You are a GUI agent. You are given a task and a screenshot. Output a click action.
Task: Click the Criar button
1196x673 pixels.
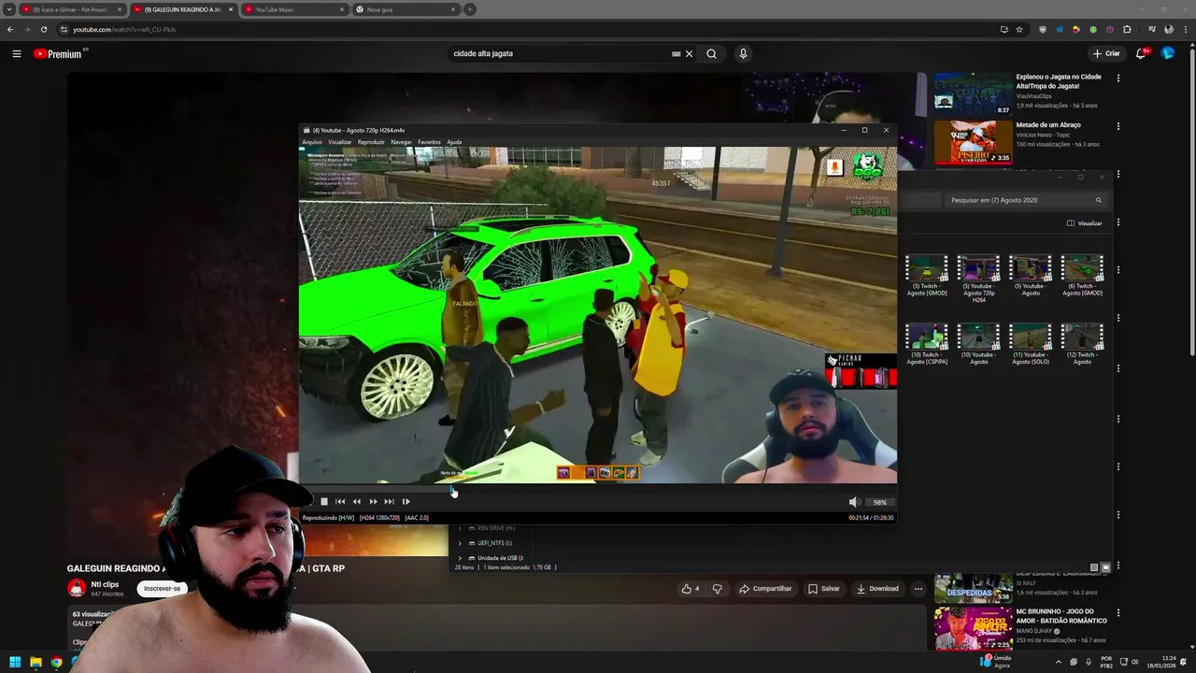[x=1106, y=53]
